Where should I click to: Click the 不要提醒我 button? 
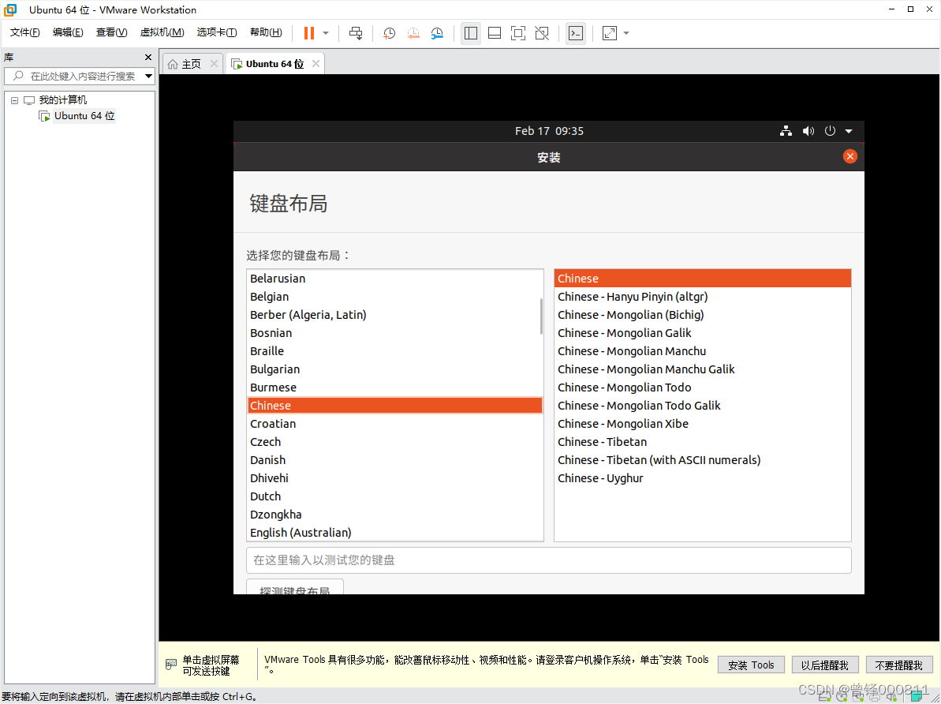point(898,665)
